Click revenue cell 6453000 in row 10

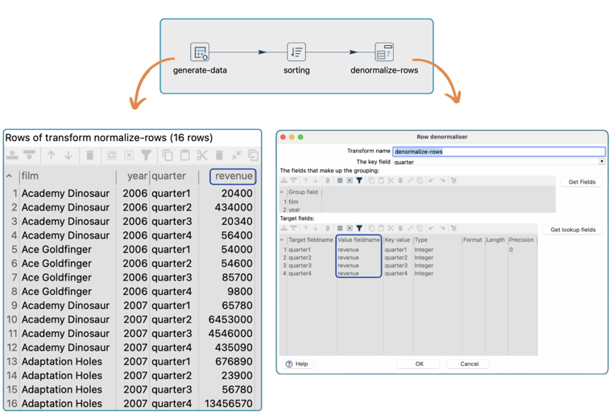point(230,319)
